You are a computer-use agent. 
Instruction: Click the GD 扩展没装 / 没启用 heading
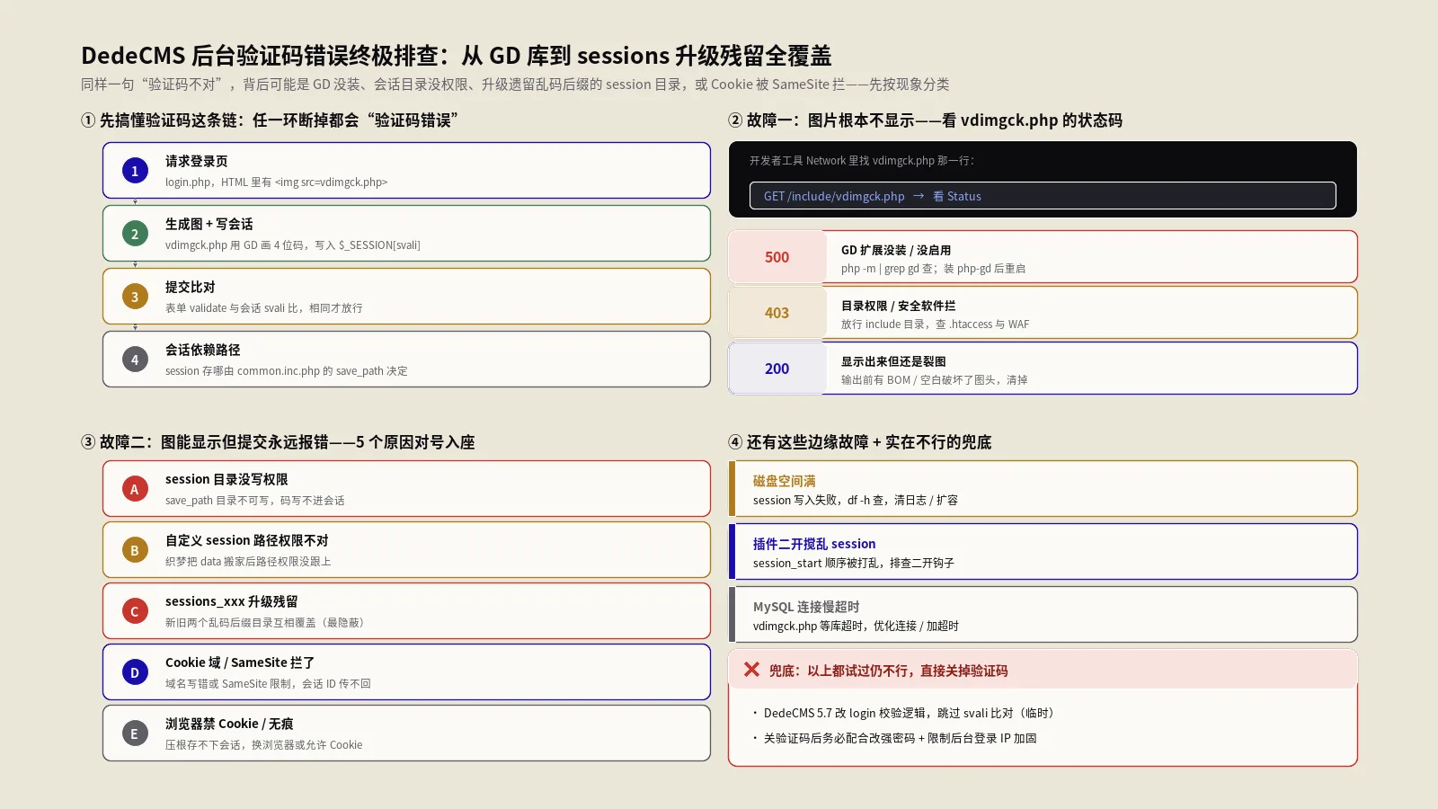[896, 250]
